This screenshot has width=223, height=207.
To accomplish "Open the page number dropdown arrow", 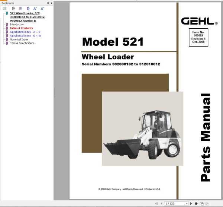I will click(x=187, y=204).
